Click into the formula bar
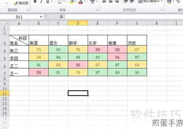Image resolution: width=183 pixels, height=129 pixels. click(x=124, y=17)
